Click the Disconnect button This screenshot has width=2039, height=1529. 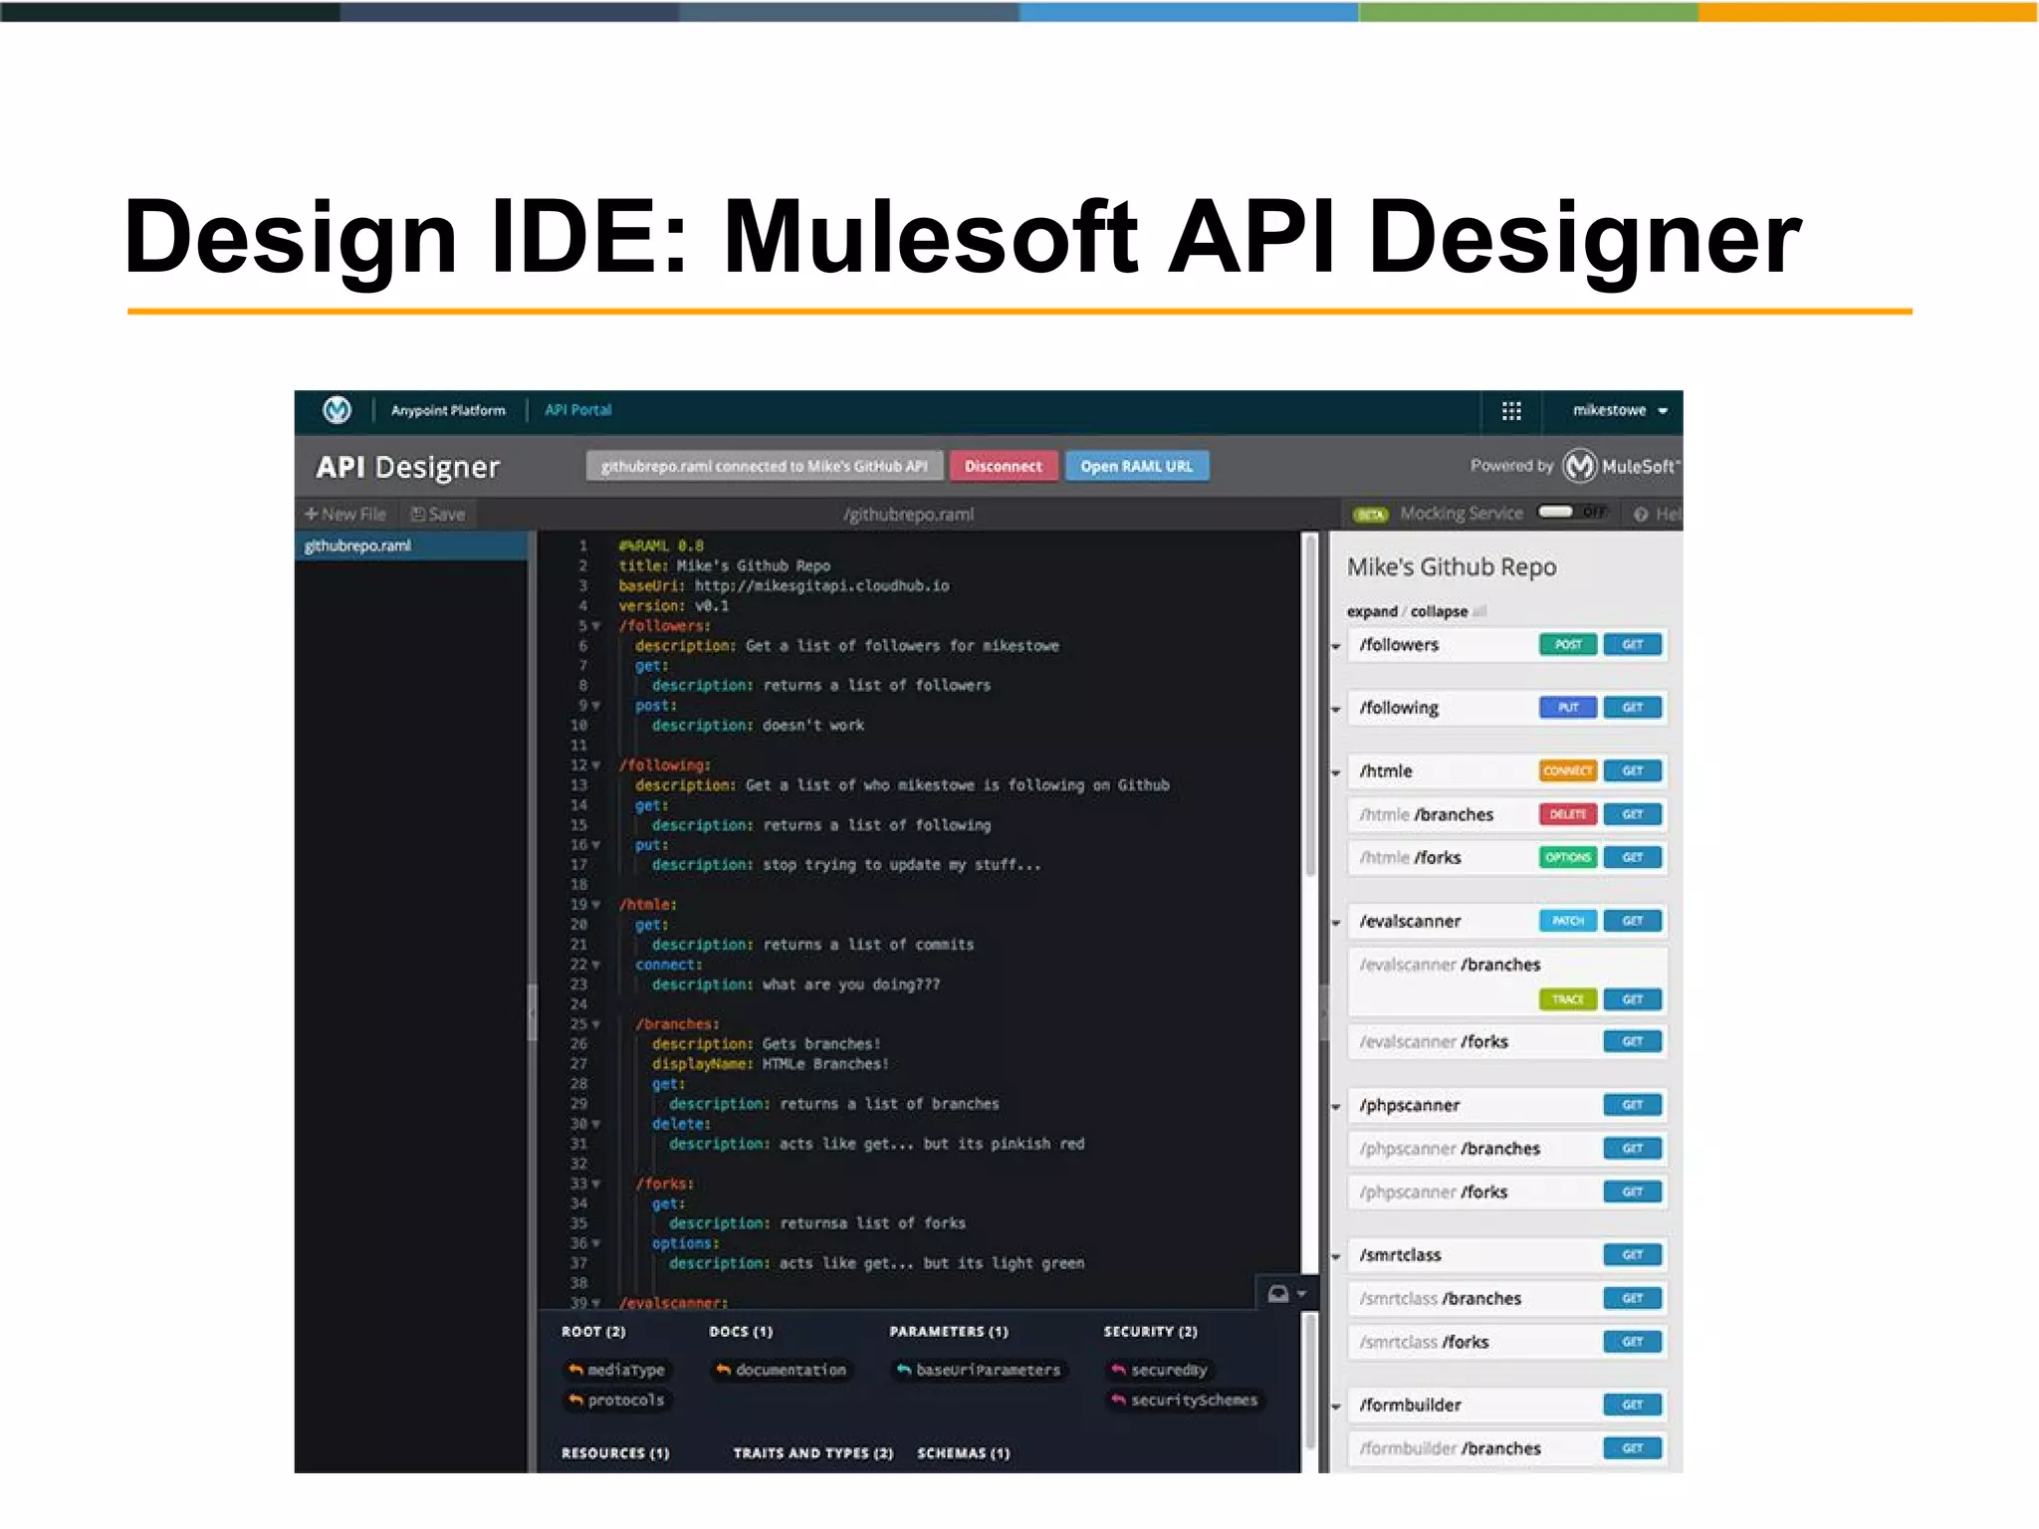pyautogui.click(x=1003, y=466)
